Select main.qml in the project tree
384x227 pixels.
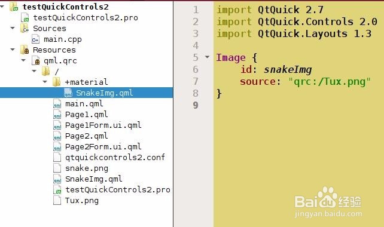point(84,104)
